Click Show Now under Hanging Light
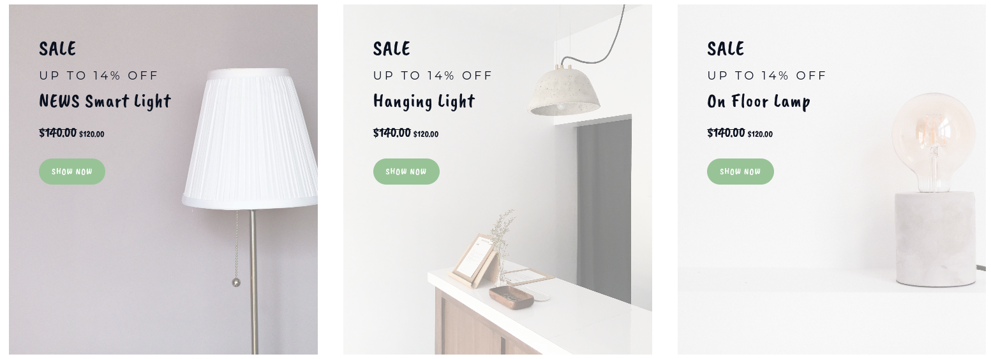Screen dimensions: 991x359 pos(406,172)
